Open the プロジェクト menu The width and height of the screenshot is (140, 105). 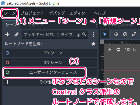click(x=32, y=13)
